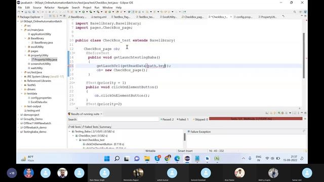Screen dimensions: 324x182
Task: Collapse the propertyUtility package
Action: 25,55
